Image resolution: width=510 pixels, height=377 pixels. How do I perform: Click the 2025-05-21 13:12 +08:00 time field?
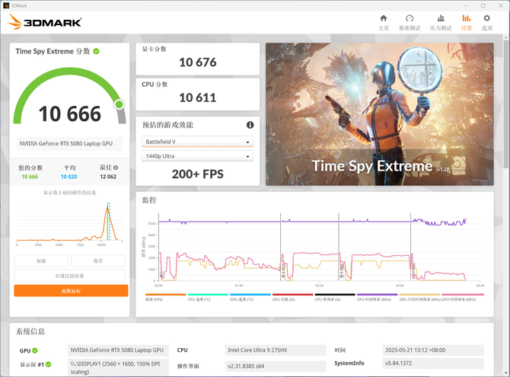pyautogui.click(x=433, y=350)
